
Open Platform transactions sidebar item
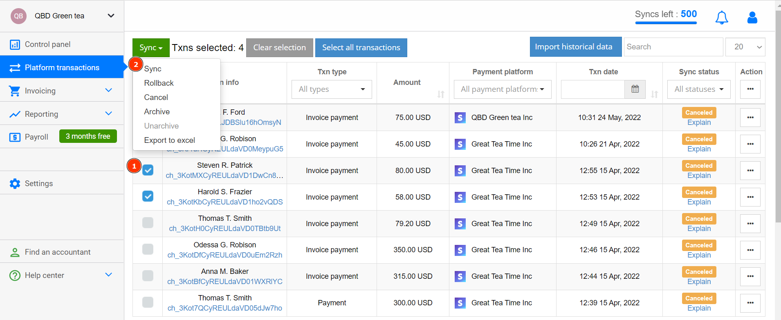pyautogui.click(x=62, y=67)
